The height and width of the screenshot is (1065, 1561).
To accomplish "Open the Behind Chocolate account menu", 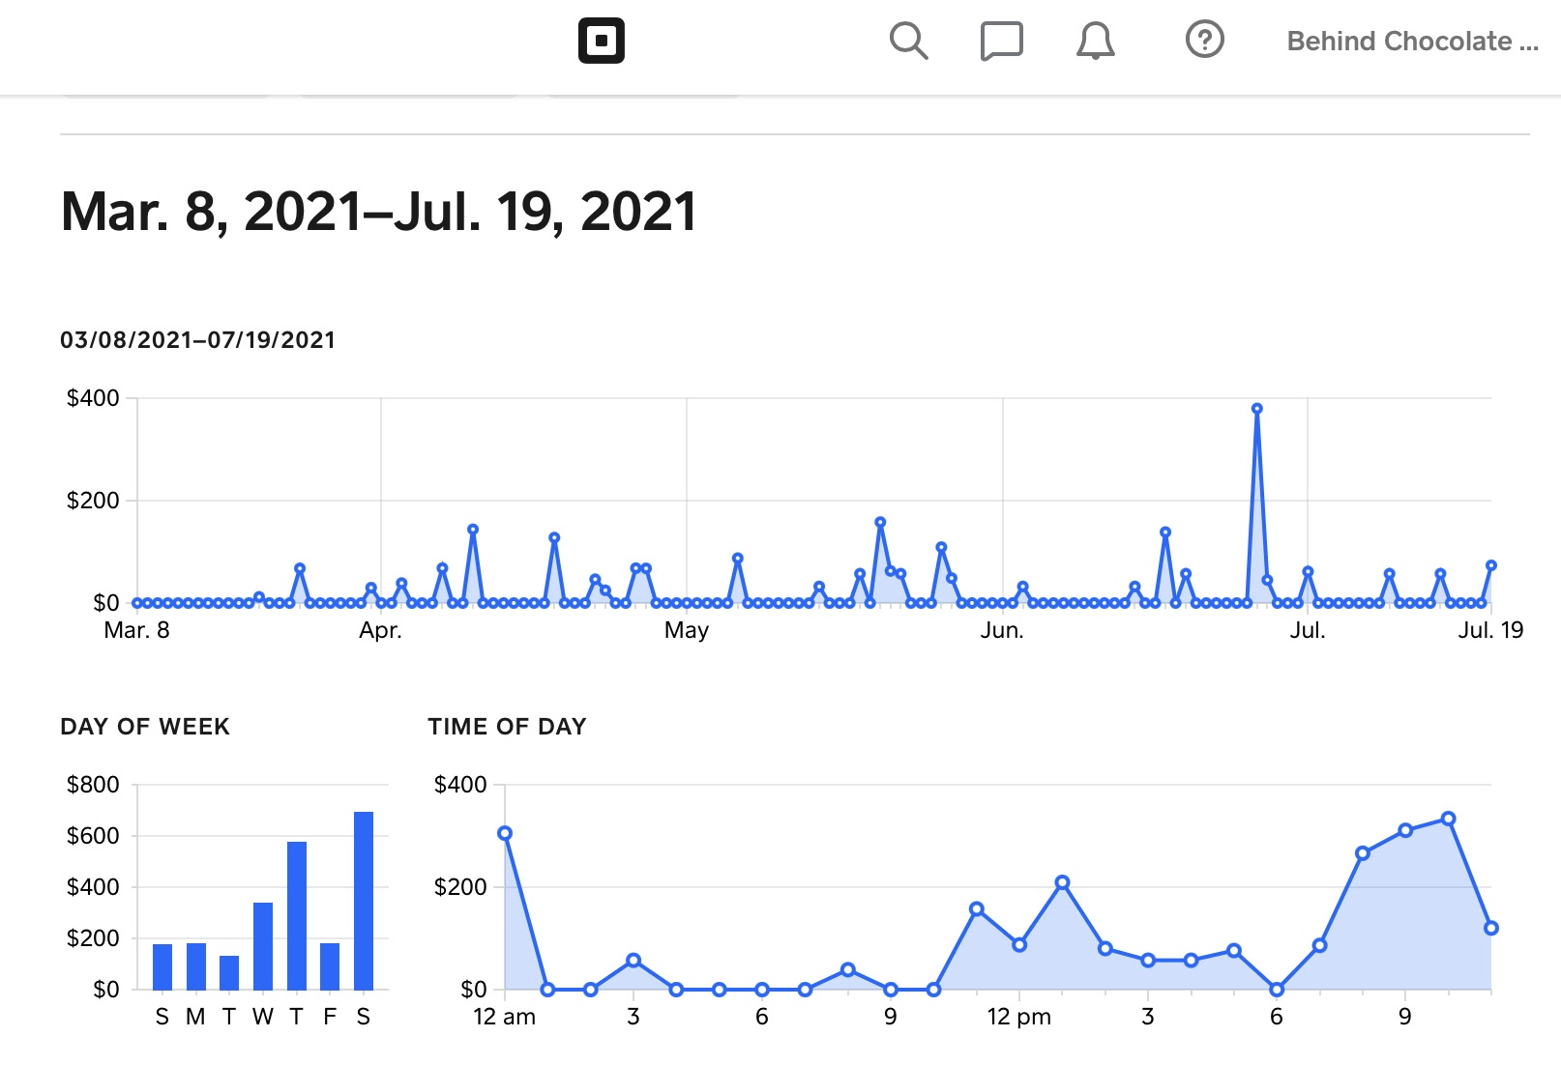I will (1412, 42).
